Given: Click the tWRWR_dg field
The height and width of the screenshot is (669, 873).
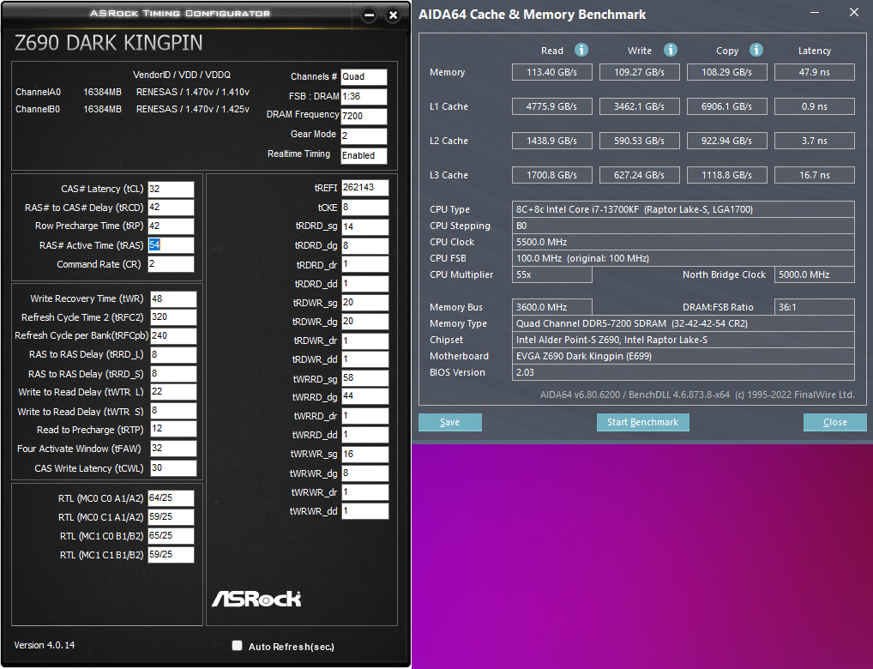Looking at the screenshot, I should pyautogui.click(x=365, y=473).
